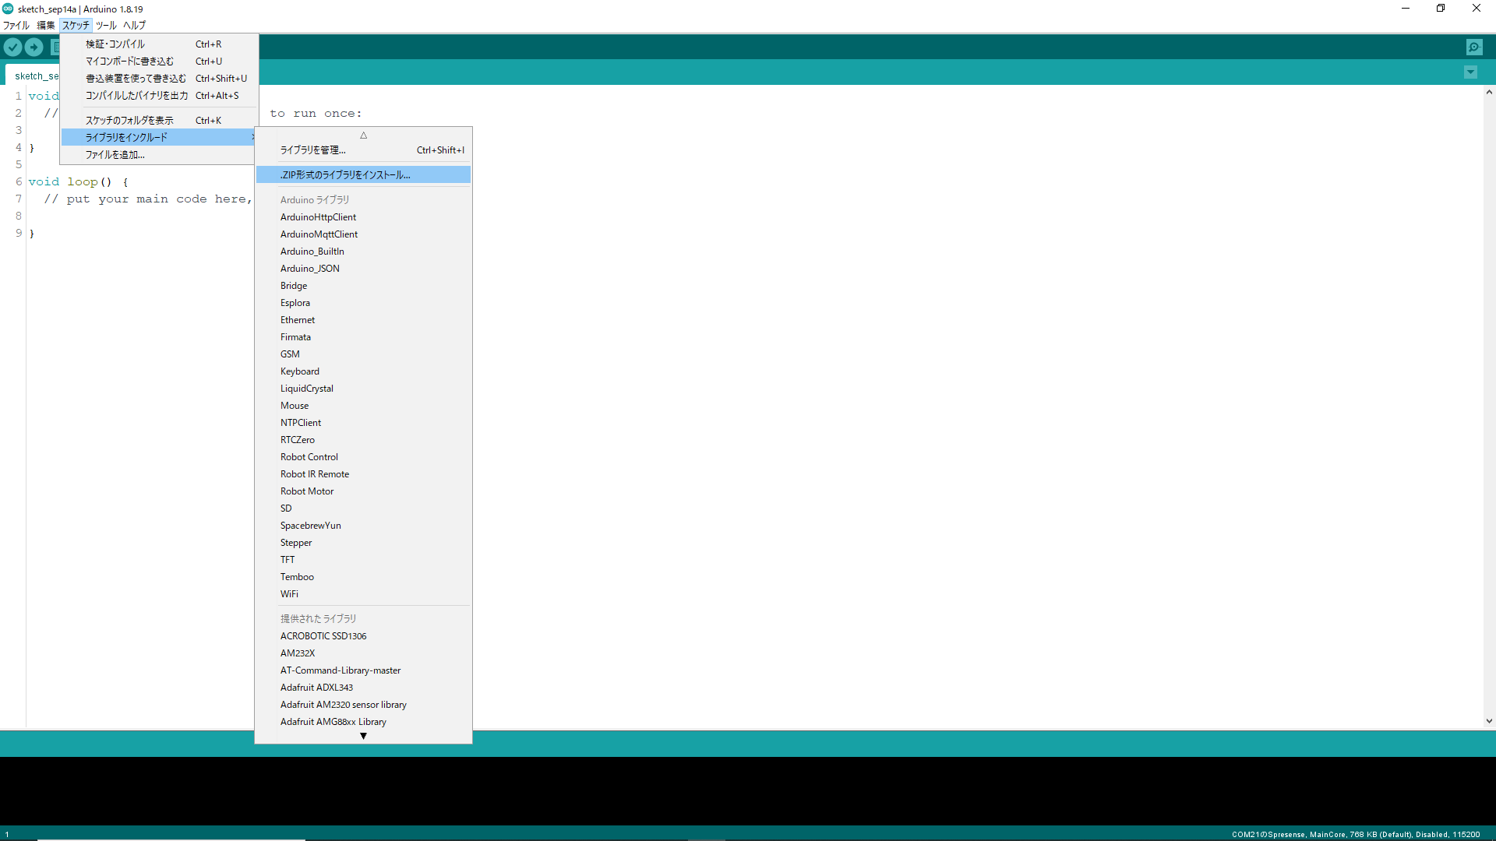Include the LiquidCrystal library
Screen dimensions: 1496x841
306,389
